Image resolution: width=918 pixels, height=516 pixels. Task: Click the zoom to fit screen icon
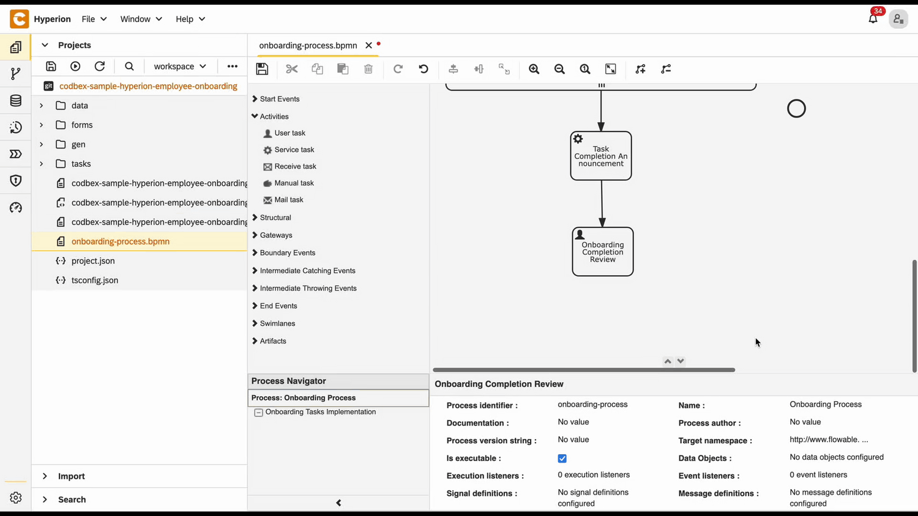pyautogui.click(x=611, y=69)
